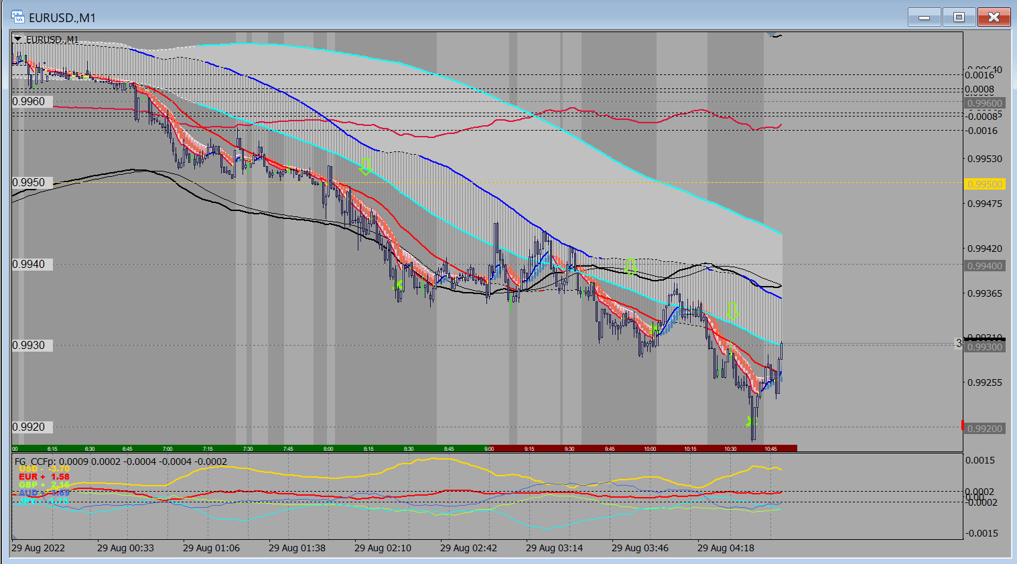
Task: Click the 0.9930 level label on left
Action: (x=29, y=345)
